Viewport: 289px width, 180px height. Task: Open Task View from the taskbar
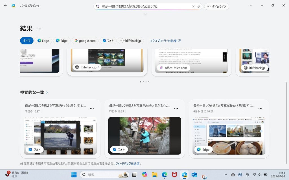click(x=134, y=175)
